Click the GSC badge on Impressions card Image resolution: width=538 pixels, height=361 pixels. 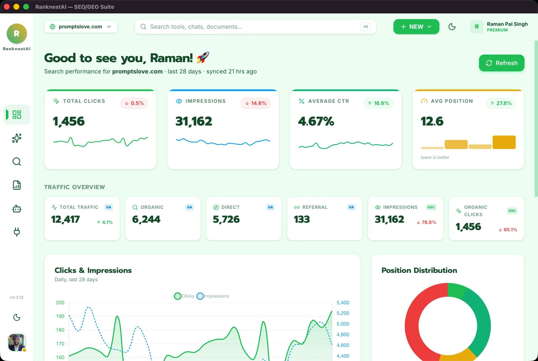(x=431, y=207)
